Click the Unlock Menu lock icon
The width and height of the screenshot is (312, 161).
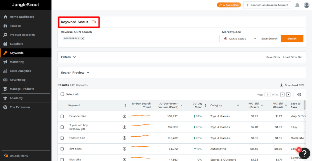point(6,156)
